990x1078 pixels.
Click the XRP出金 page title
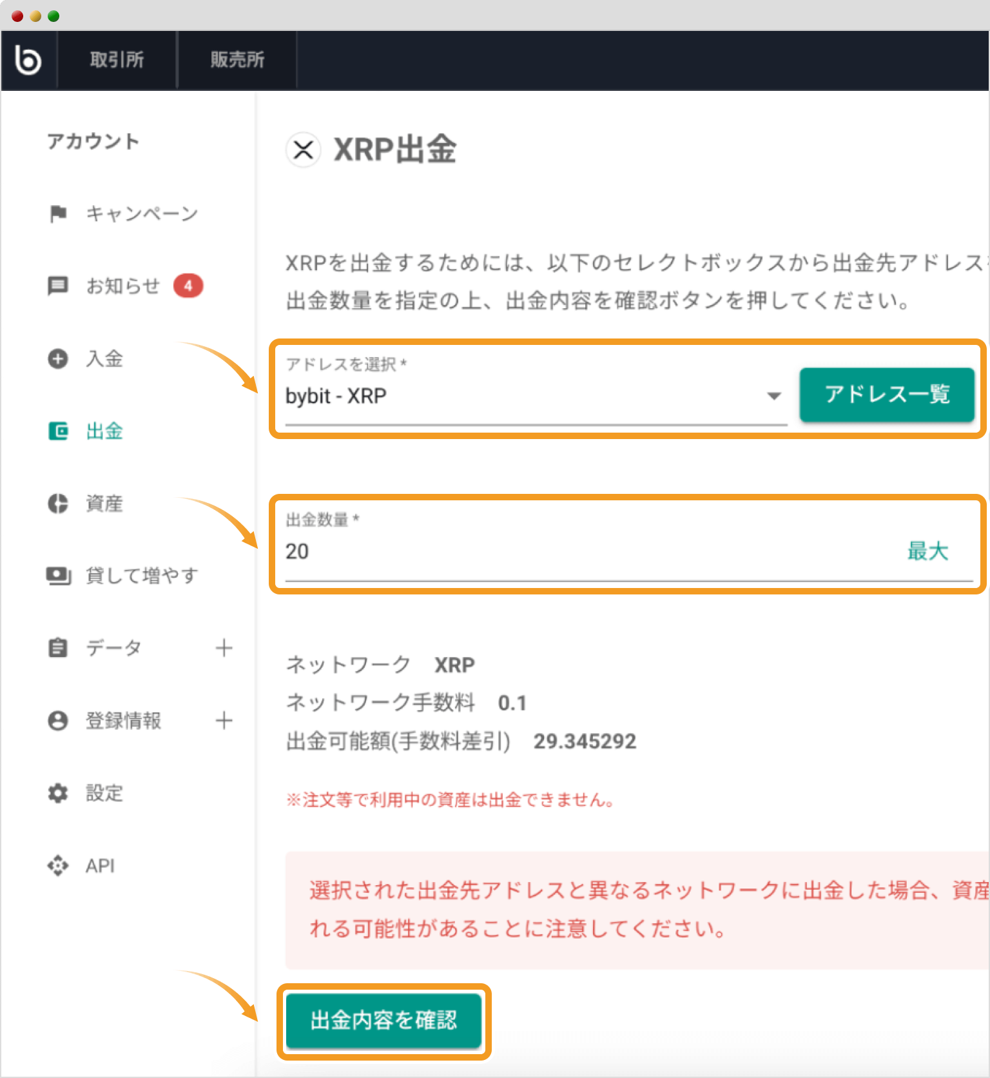click(x=395, y=150)
